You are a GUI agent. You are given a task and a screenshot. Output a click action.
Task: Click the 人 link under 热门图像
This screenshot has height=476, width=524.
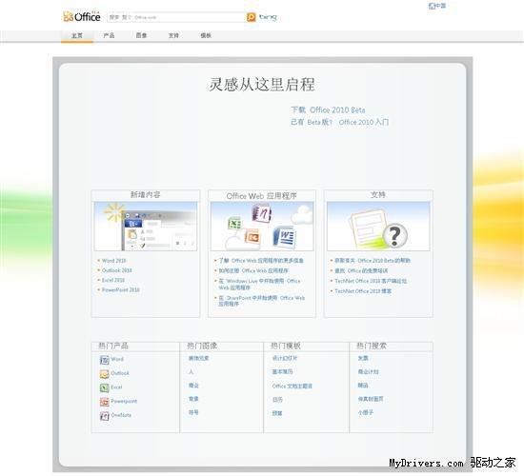click(x=191, y=371)
